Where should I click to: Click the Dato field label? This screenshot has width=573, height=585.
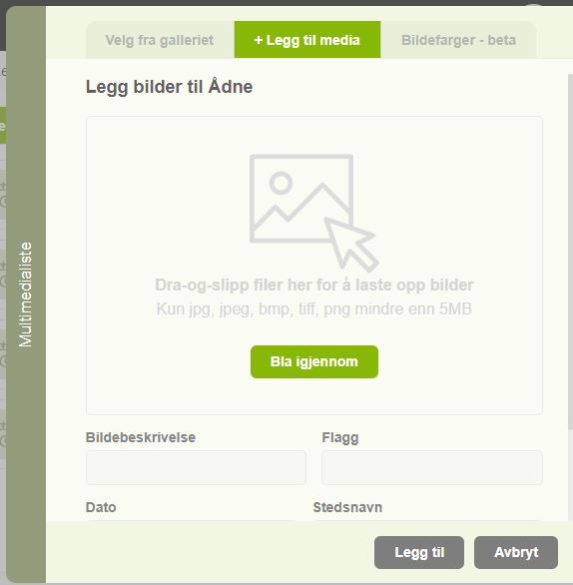(x=101, y=507)
